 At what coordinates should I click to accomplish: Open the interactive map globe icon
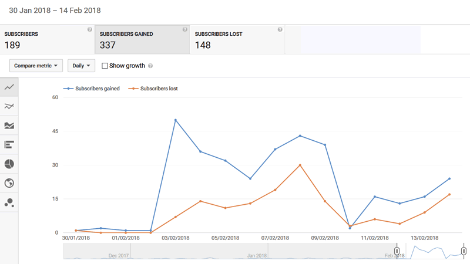click(9, 183)
